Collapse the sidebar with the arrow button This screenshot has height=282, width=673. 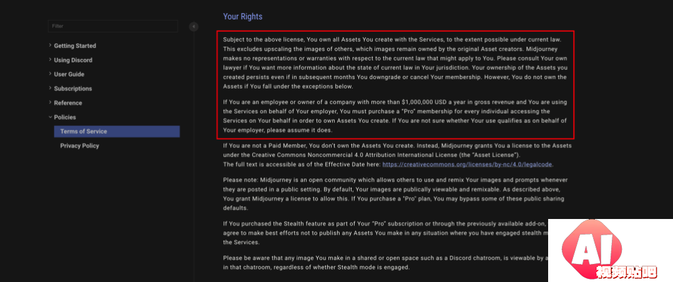pyautogui.click(x=194, y=27)
